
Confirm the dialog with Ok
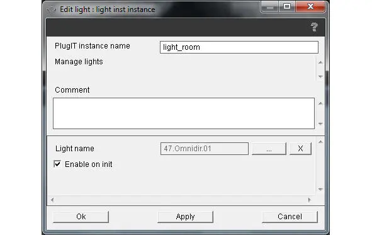click(81, 217)
